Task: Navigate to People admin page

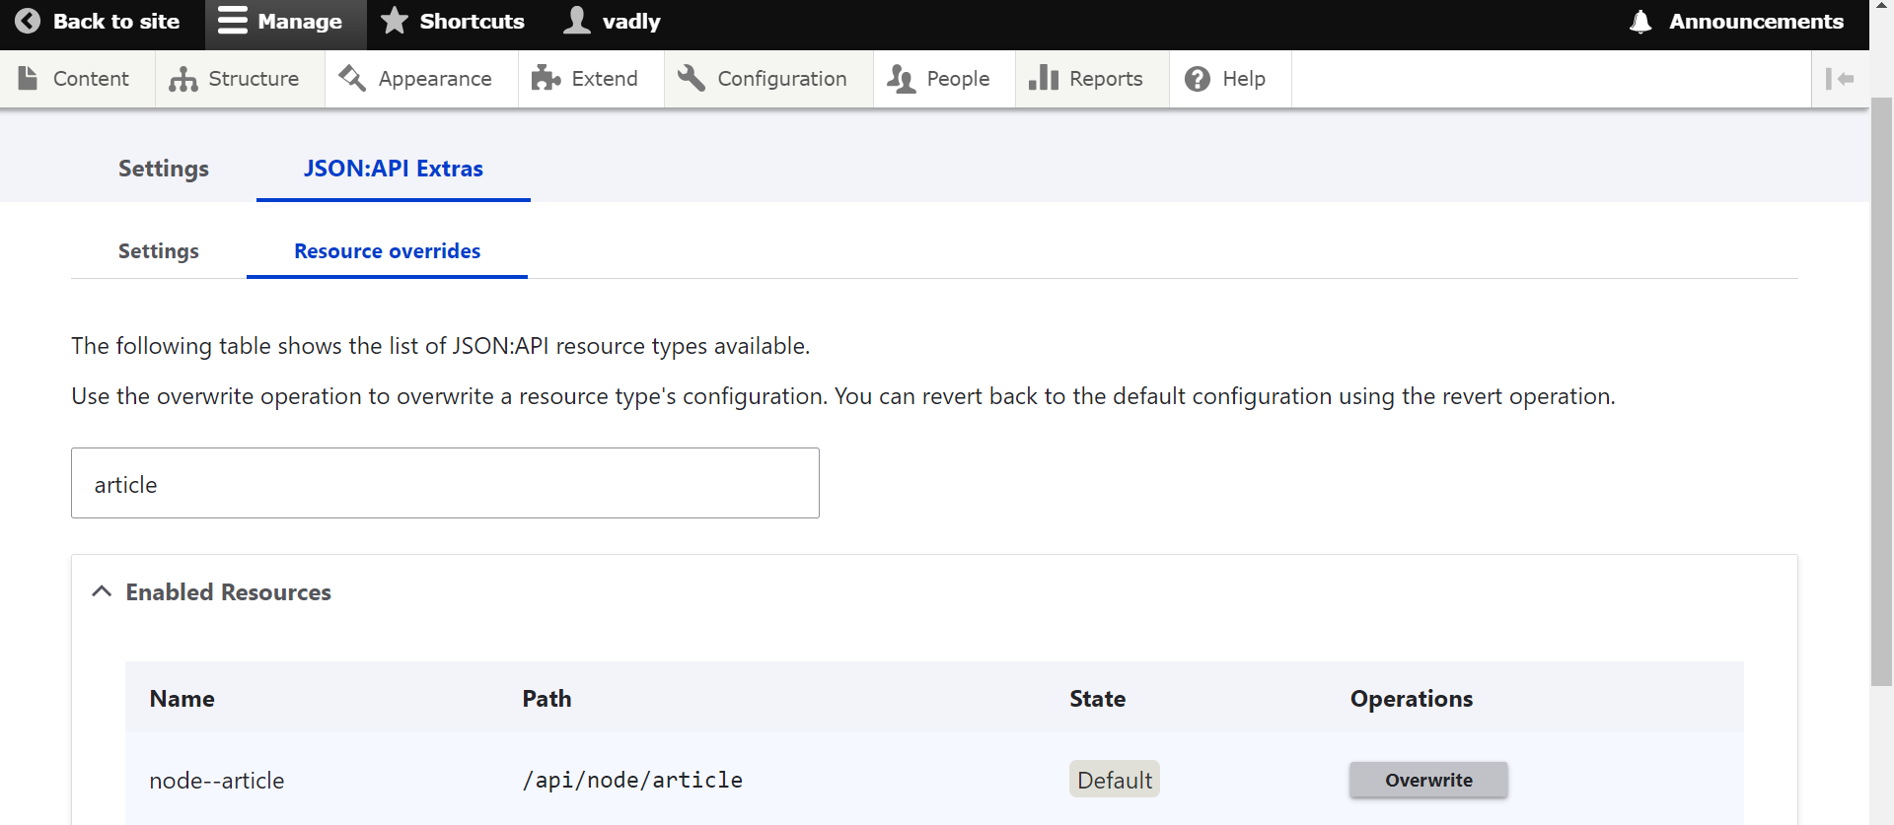Action: pyautogui.click(x=939, y=79)
